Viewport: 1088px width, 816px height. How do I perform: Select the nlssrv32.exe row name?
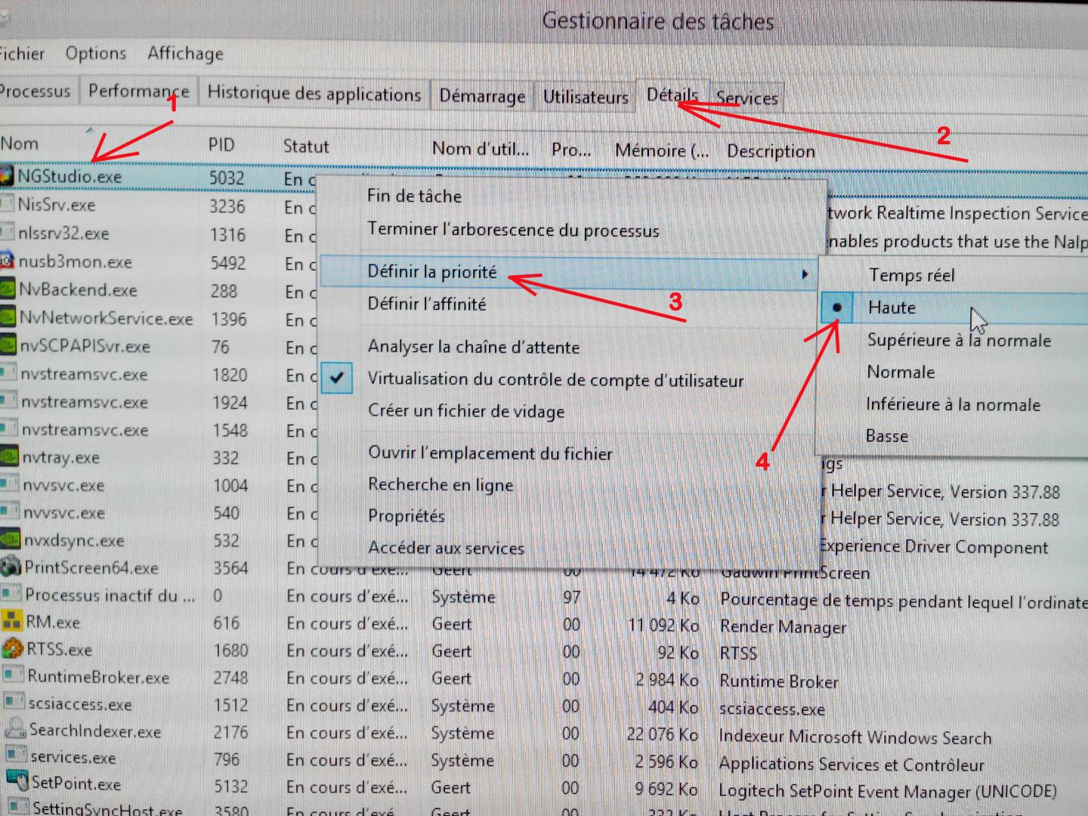(x=63, y=233)
